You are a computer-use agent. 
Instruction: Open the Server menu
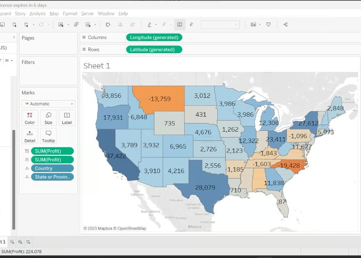[x=87, y=14]
